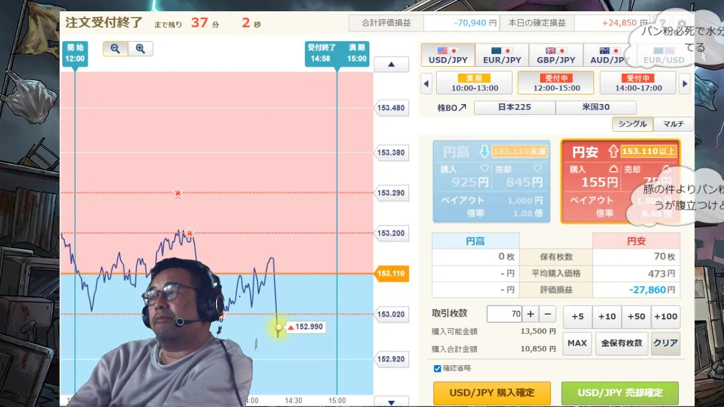The height and width of the screenshot is (407, 724).
Task: Click 合計評価損益 value -70,940円
Action: [476, 23]
